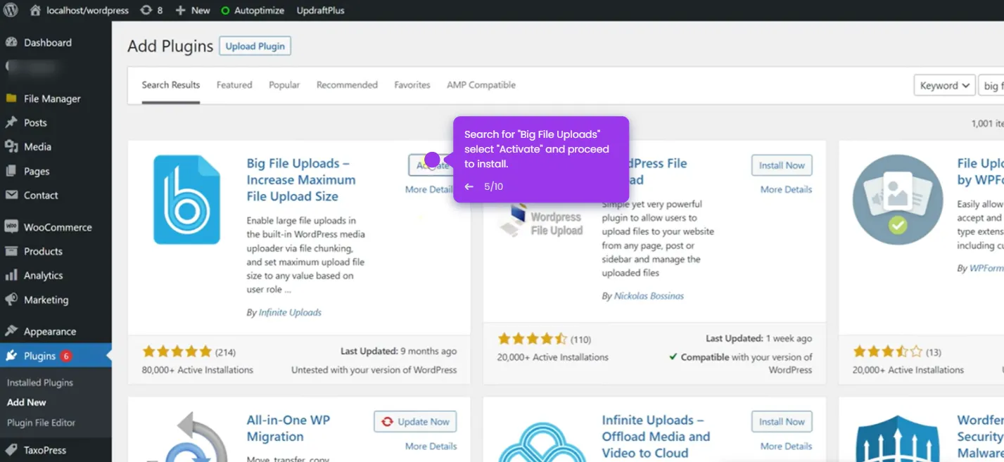Viewport: 1004px width, 462px height.
Task: Click Update Now for All-in-One WP Migration
Action: coord(416,422)
